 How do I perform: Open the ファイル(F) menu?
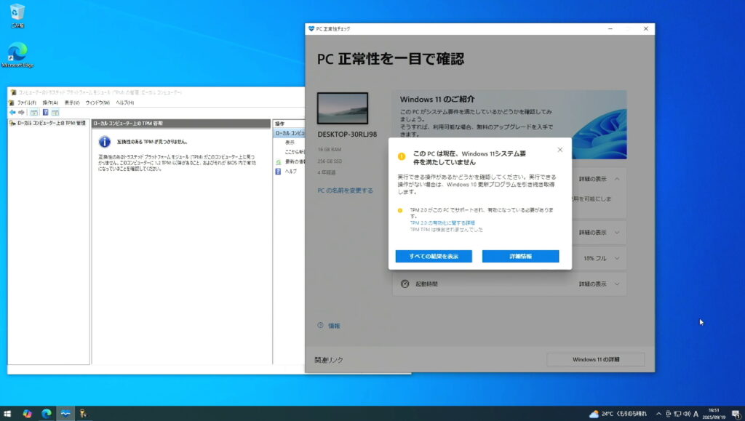pyautogui.click(x=26, y=103)
